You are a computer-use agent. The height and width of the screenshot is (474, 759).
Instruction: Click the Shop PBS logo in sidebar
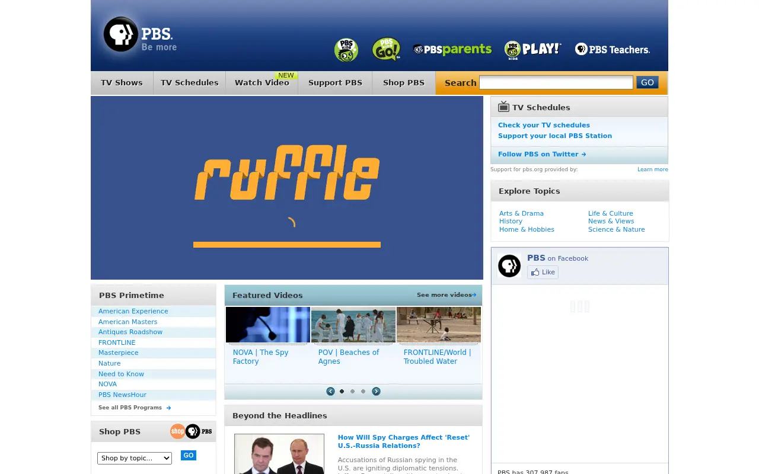tap(191, 431)
